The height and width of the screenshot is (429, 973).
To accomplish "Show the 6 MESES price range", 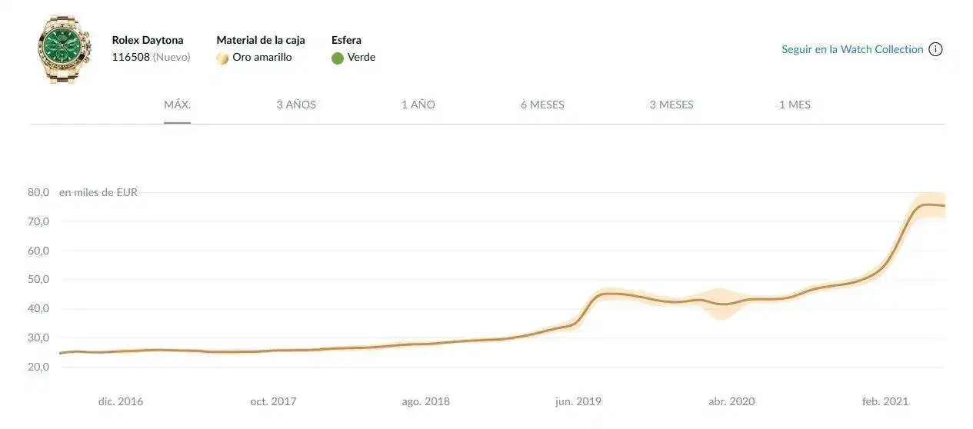I will [542, 105].
